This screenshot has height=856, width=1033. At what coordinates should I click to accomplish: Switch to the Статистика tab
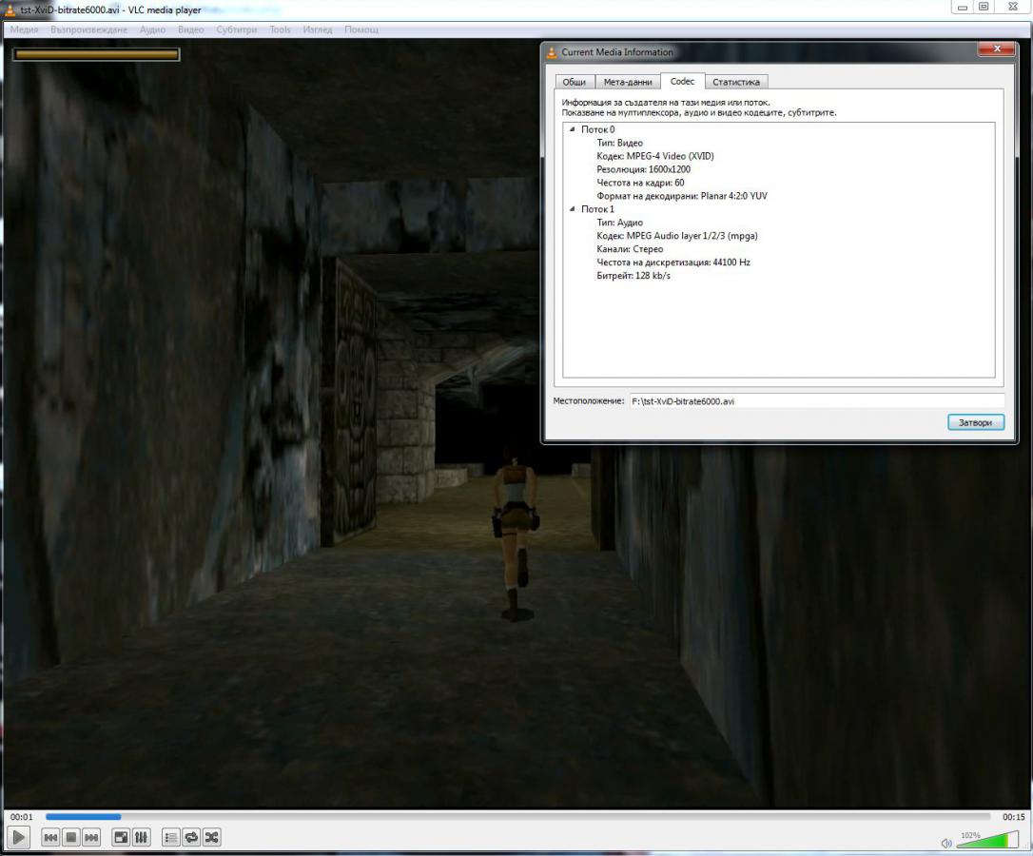[x=736, y=82]
